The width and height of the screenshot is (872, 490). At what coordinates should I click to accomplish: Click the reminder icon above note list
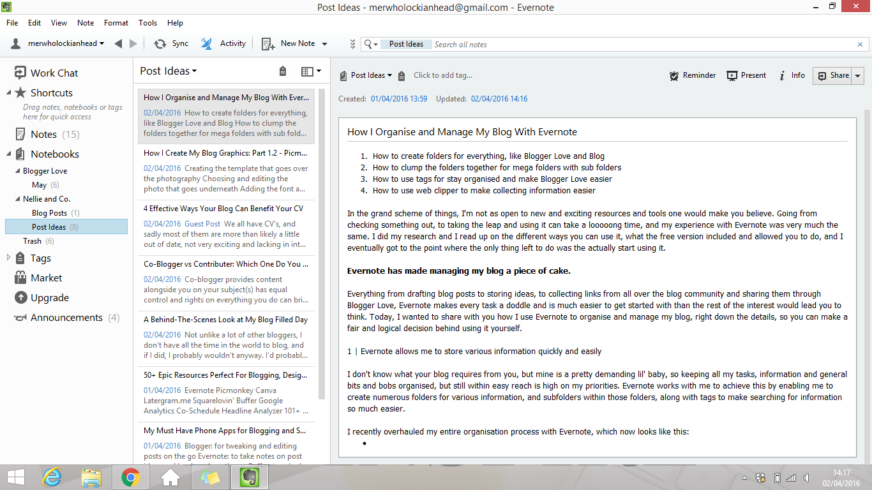tap(283, 71)
